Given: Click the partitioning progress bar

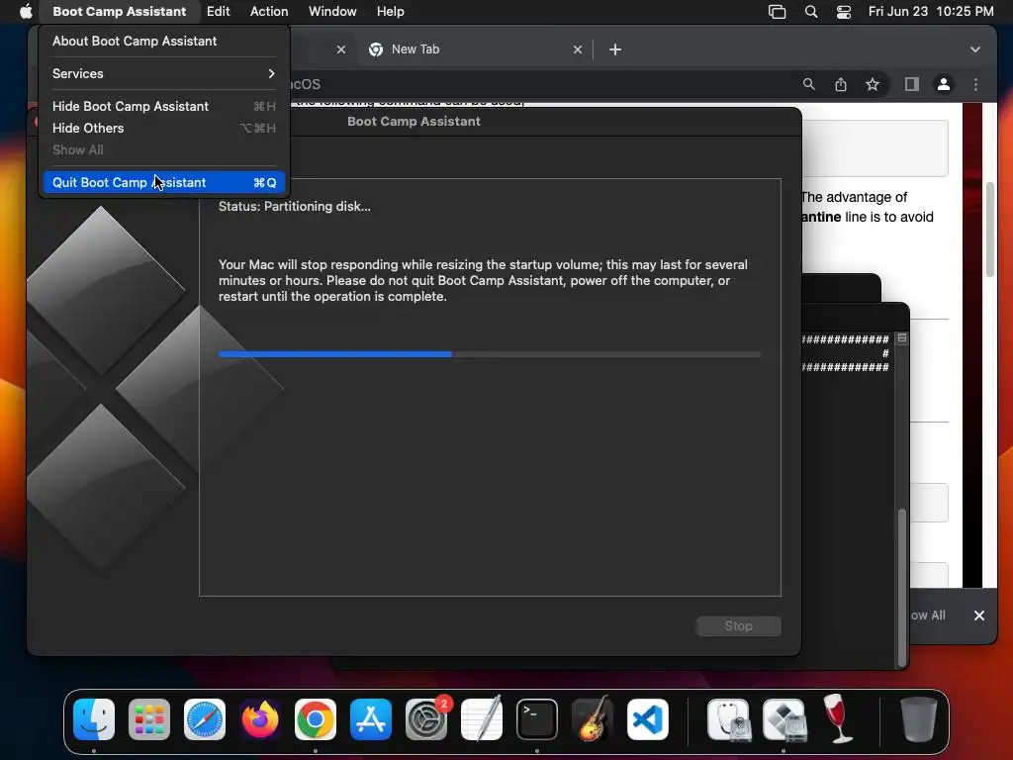Looking at the screenshot, I should (490, 354).
